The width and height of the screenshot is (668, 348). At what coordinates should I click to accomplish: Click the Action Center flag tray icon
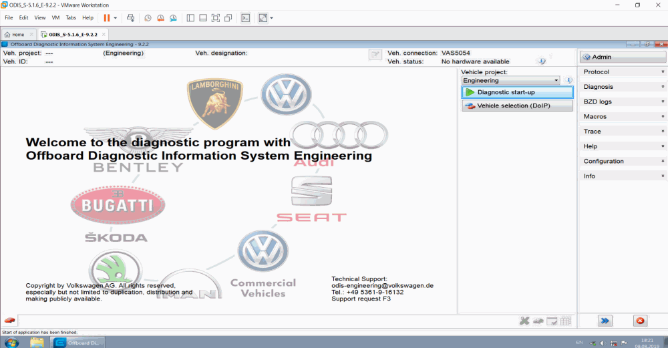624,343
